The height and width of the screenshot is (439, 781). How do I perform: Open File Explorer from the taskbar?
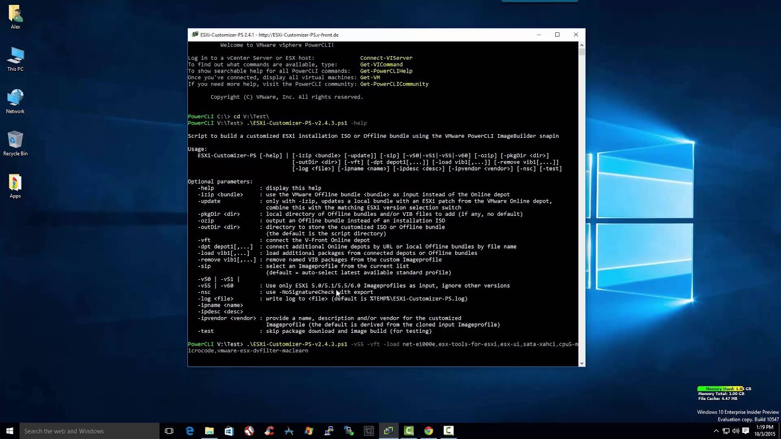(x=209, y=431)
